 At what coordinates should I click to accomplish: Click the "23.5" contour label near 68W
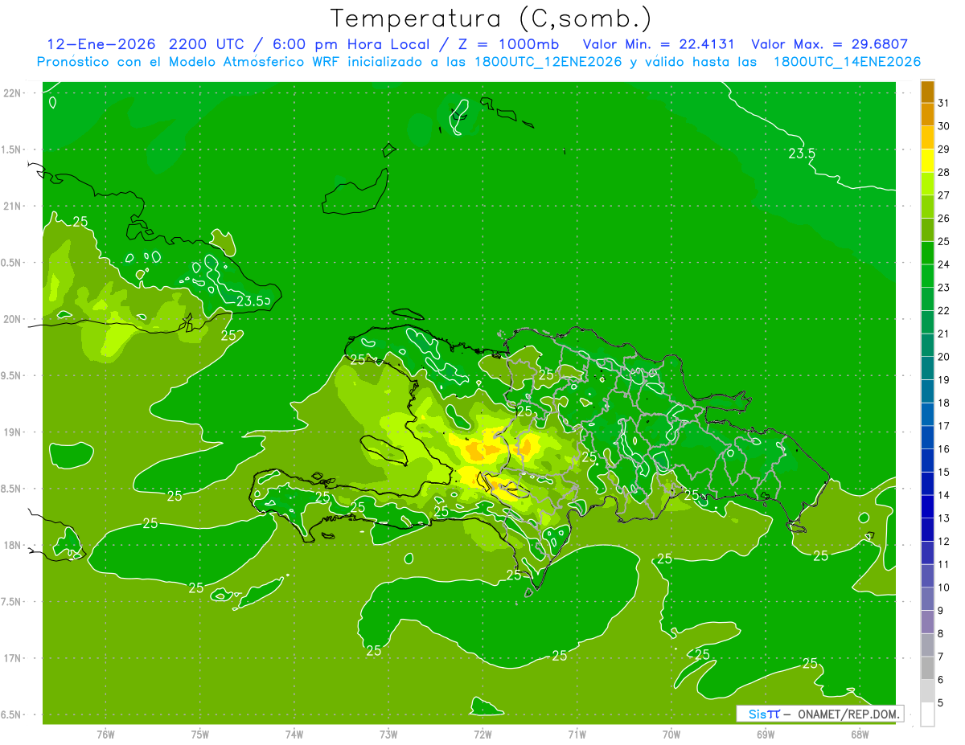[x=801, y=154]
